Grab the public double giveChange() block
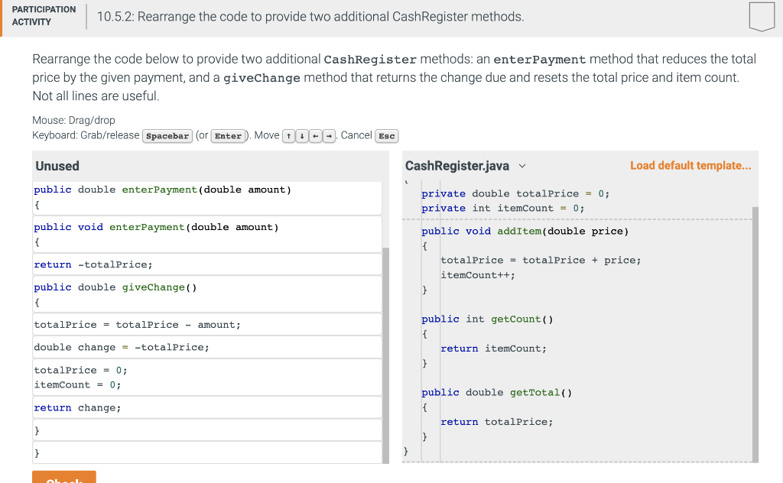Viewport: 783px width, 483px height. coord(206,293)
